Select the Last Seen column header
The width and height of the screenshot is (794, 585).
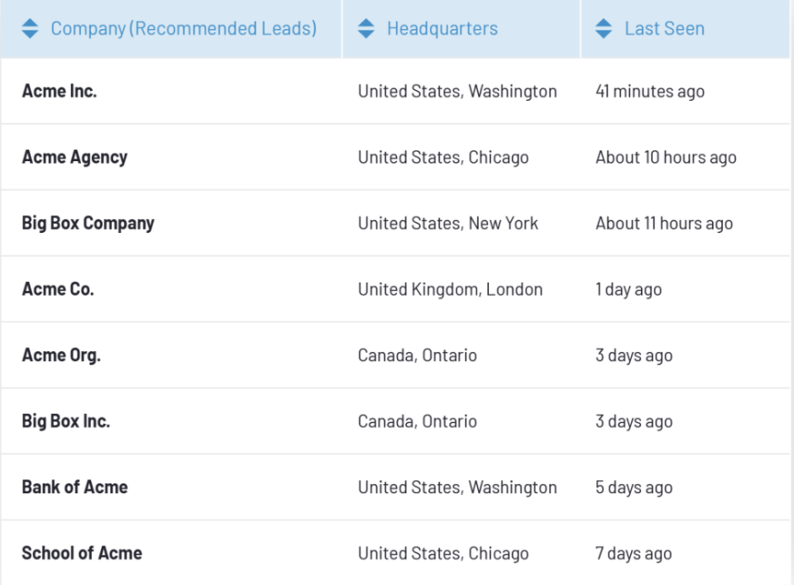click(665, 28)
